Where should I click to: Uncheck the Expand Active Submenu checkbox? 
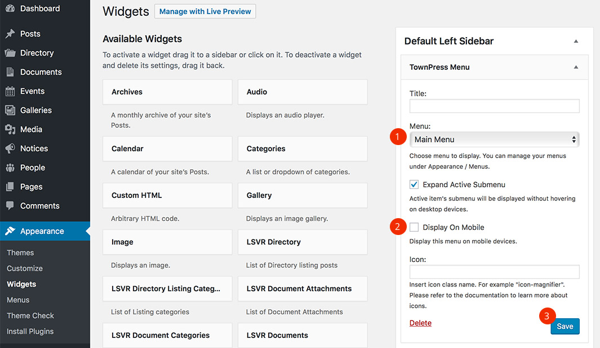(x=414, y=184)
